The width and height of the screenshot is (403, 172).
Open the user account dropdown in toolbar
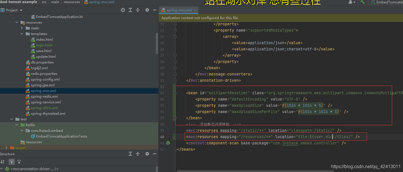[352, 2]
